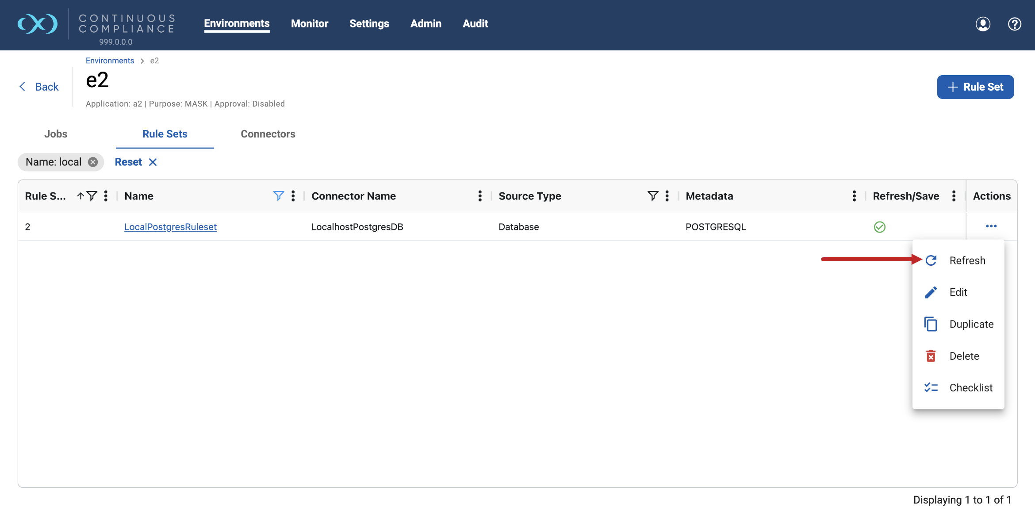Click filter icon on Source Type column
This screenshot has height=519, width=1035.
[x=652, y=196]
